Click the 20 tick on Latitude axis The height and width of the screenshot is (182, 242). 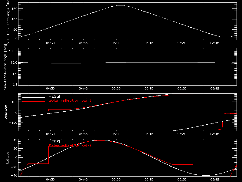(15, 149)
